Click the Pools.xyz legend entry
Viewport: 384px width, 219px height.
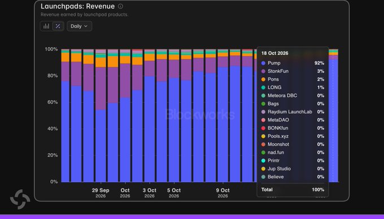coord(293,136)
